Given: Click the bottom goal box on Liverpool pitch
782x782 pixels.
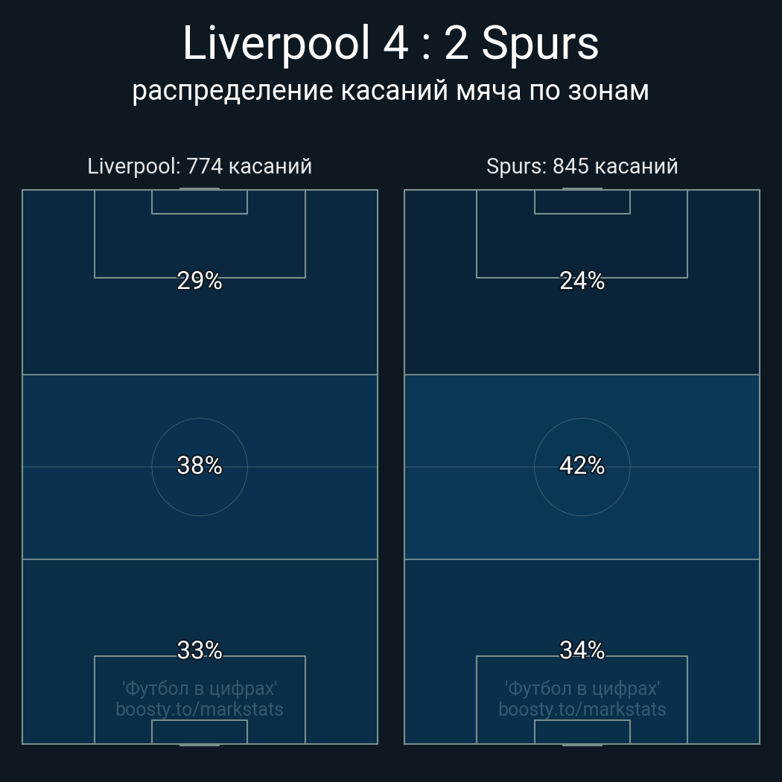Looking at the screenshot, I should pyautogui.click(x=200, y=732).
